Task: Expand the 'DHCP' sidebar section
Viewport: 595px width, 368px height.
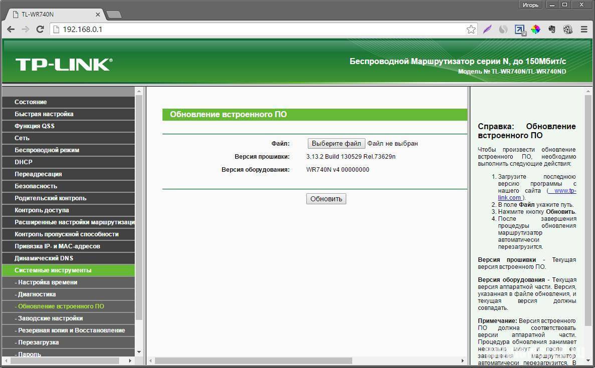Action: point(24,162)
